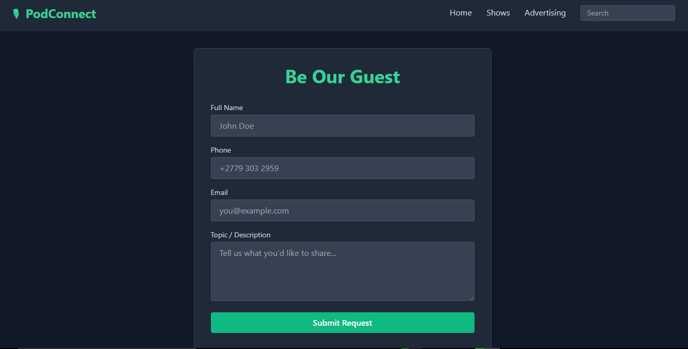Image resolution: width=688 pixels, height=349 pixels.
Task: Click the PodConnect microphone logo icon
Action: tap(16, 14)
